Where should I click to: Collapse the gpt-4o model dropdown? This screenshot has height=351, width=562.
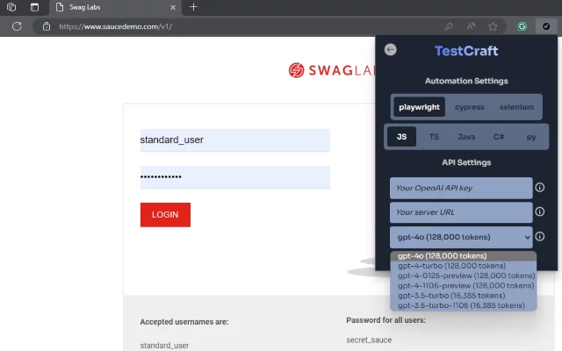pos(462,237)
